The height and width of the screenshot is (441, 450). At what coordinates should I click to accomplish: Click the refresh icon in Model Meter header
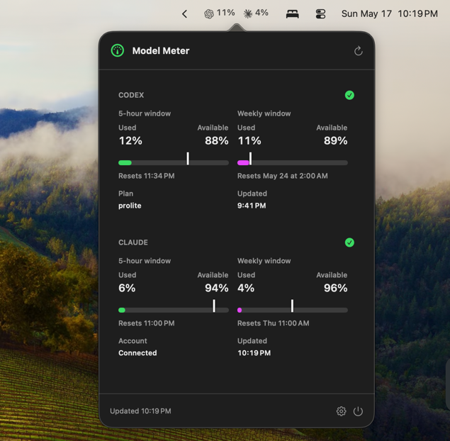pyautogui.click(x=358, y=51)
